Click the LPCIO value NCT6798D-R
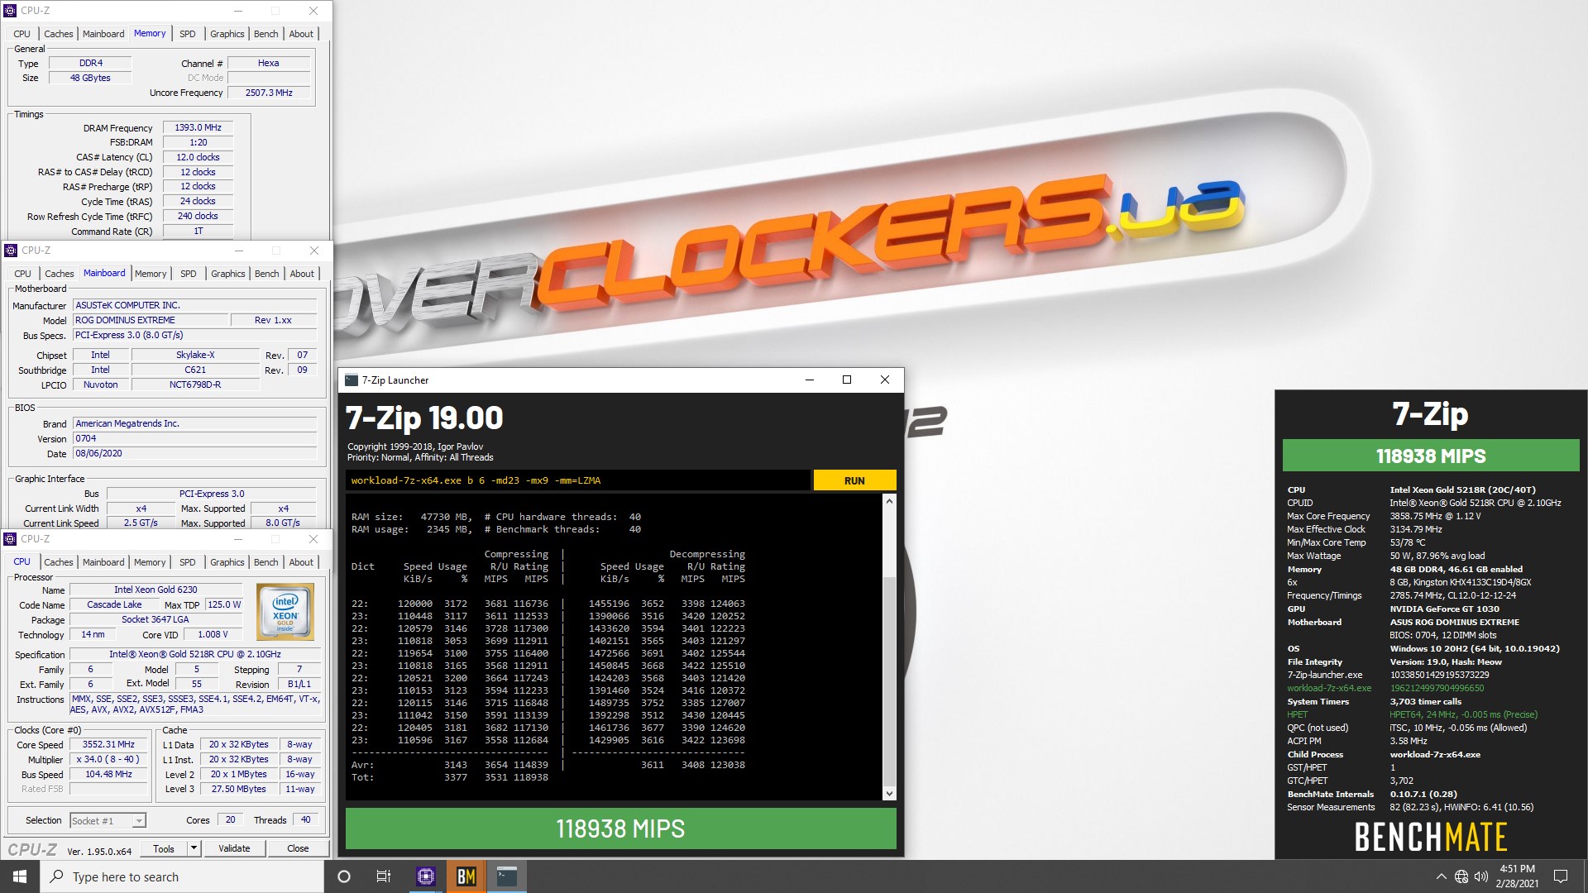 [x=195, y=384]
